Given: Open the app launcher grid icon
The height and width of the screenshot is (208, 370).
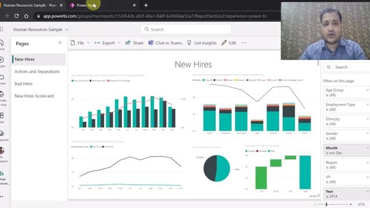Looking at the screenshot, I should click(x=2, y=29).
